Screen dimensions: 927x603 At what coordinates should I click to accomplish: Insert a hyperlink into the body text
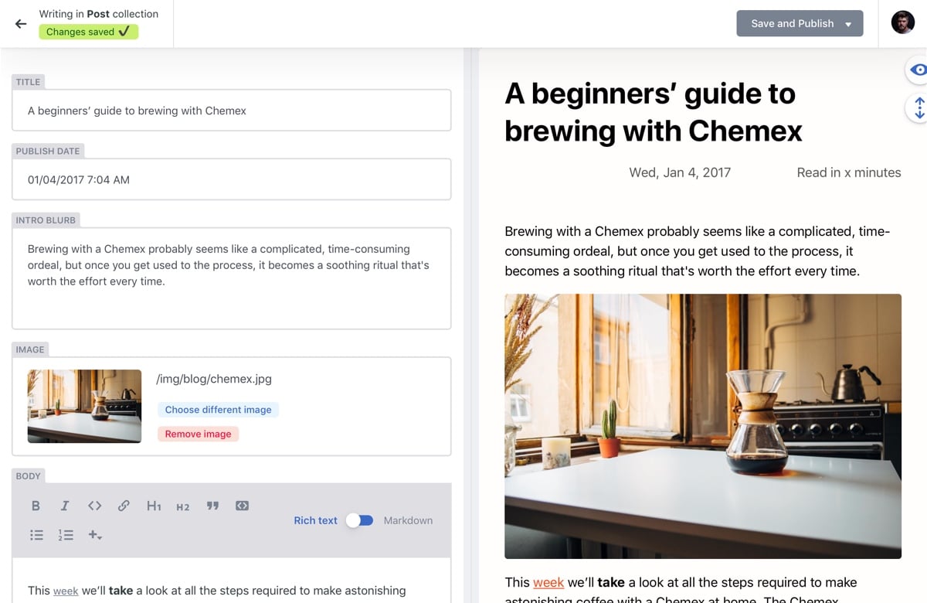click(x=124, y=506)
